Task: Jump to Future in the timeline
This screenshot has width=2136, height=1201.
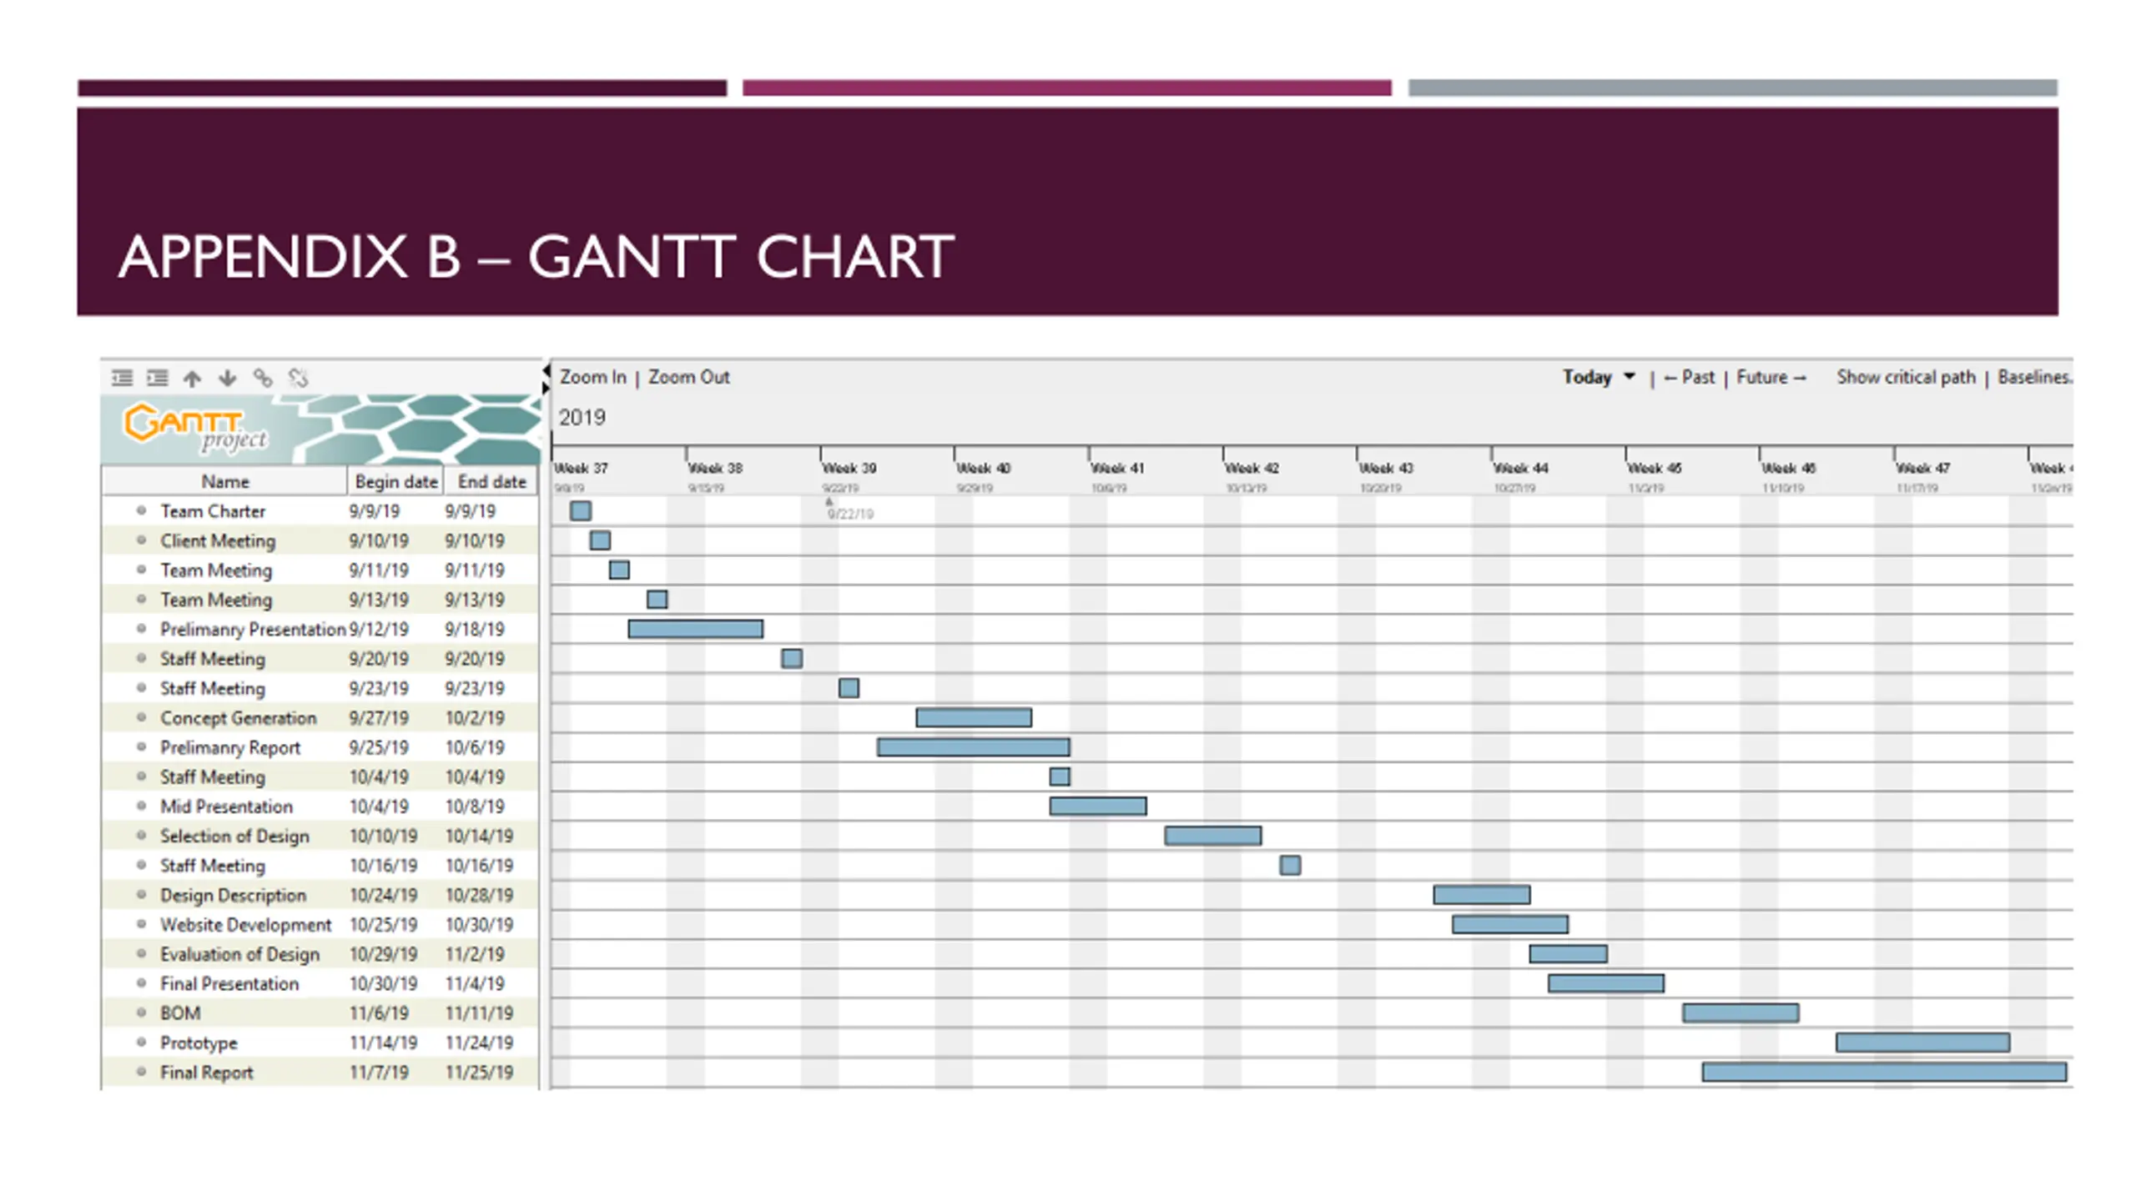Action: coord(1771,377)
